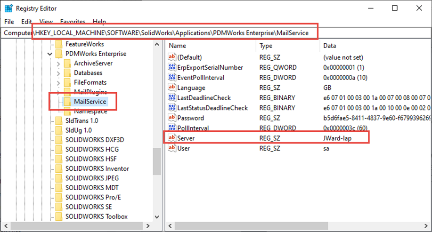Select the MailService tree key label

(x=90, y=102)
